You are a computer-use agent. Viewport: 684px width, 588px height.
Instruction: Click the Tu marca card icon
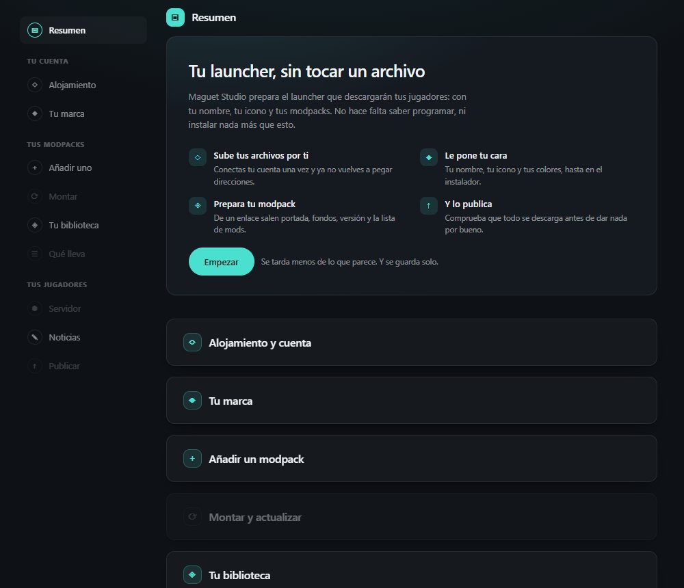coord(192,401)
